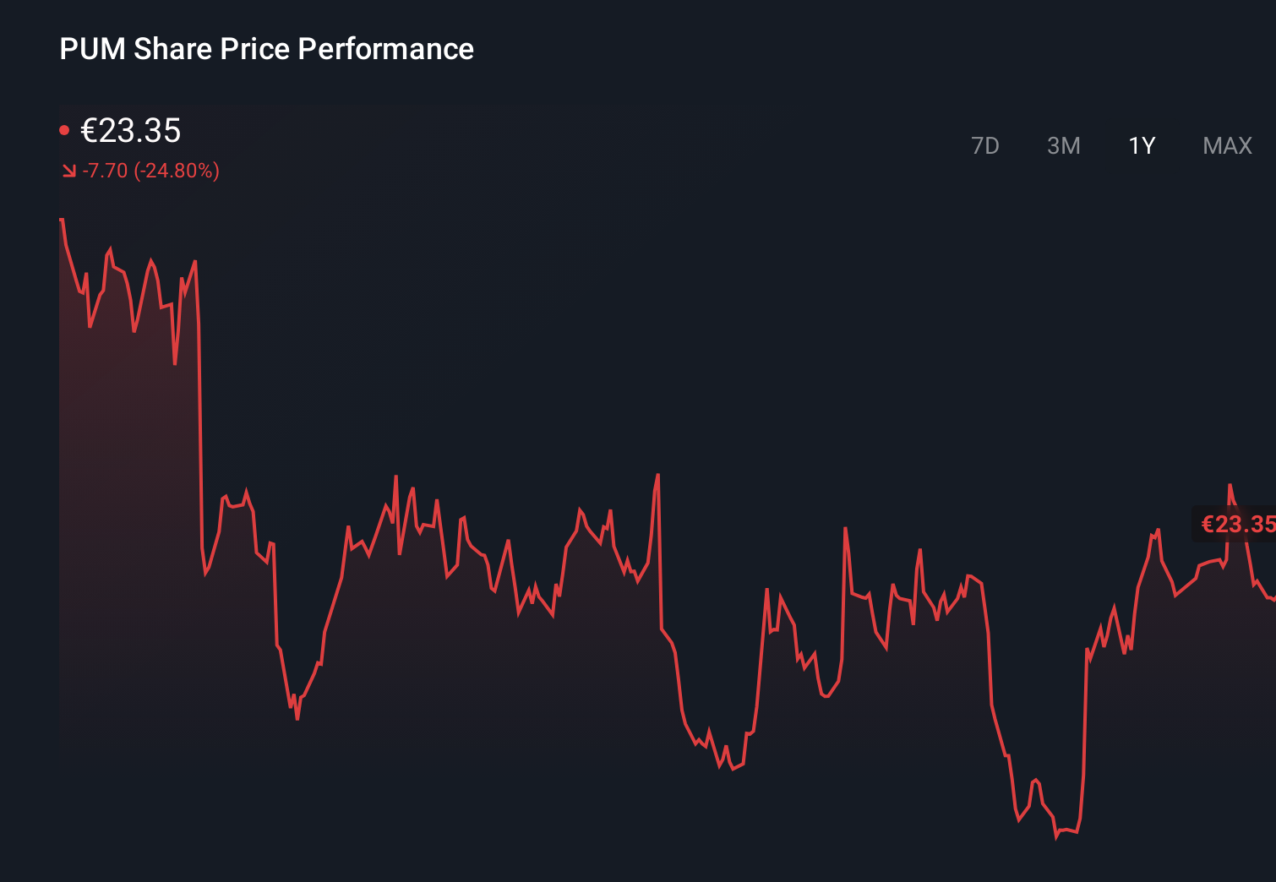Toggle off the active 1Y range
Image resolution: width=1276 pixels, height=882 pixels.
click(1141, 145)
